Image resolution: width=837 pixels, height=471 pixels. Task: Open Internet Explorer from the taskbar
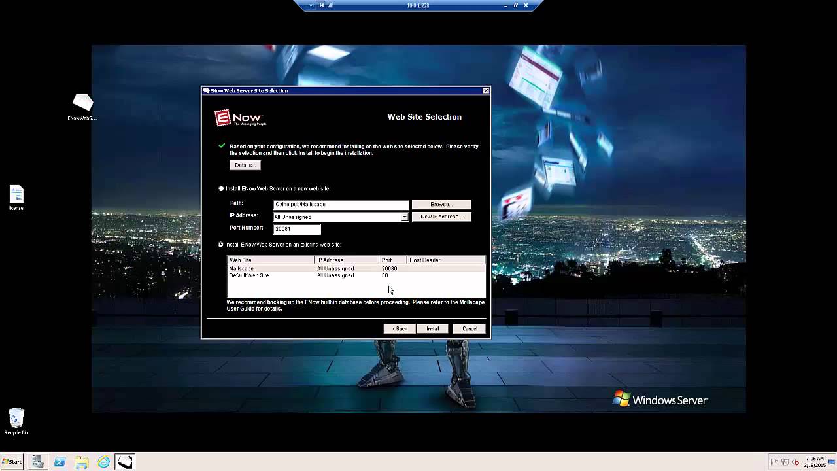click(x=103, y=462)
